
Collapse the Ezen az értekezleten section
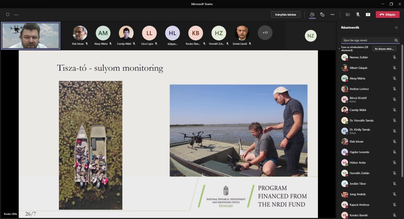[x=339, y=49]
